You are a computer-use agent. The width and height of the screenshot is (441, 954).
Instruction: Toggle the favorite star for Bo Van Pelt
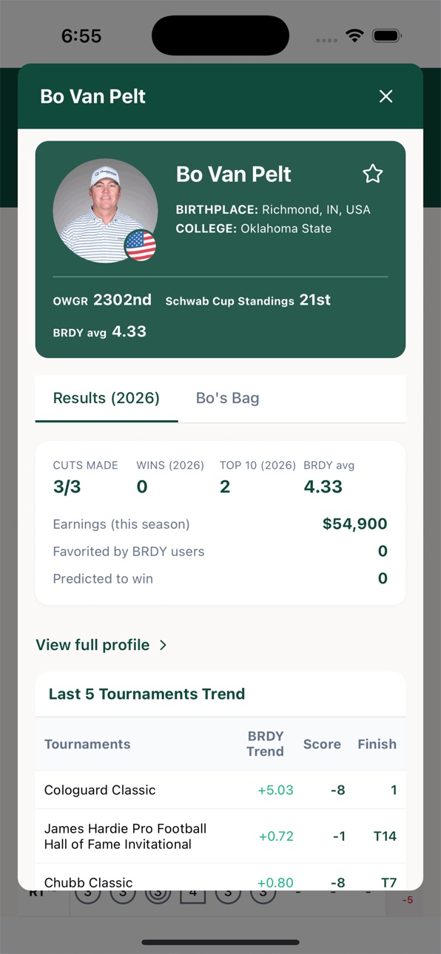click(x=373, y=174)
